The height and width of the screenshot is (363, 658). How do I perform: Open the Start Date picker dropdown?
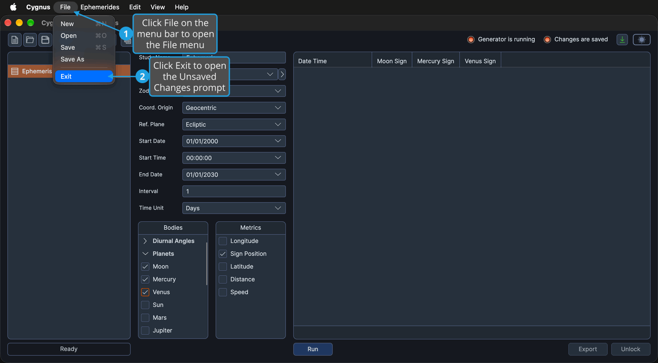click(x=234, y=141)
